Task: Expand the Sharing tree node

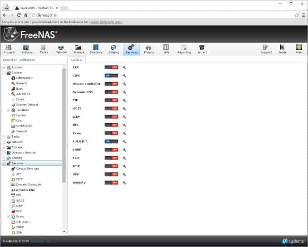Action: [4, 158]
